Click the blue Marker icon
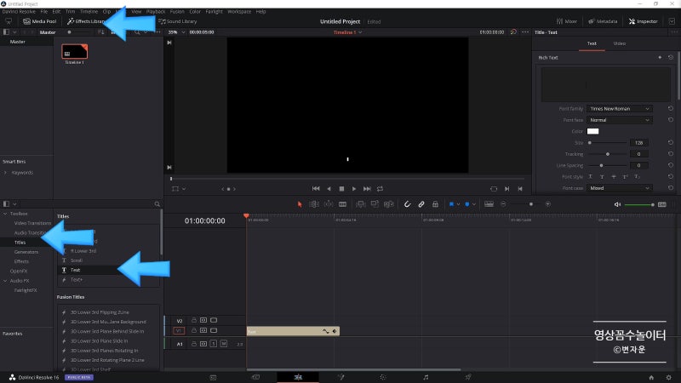 point(466,204)
